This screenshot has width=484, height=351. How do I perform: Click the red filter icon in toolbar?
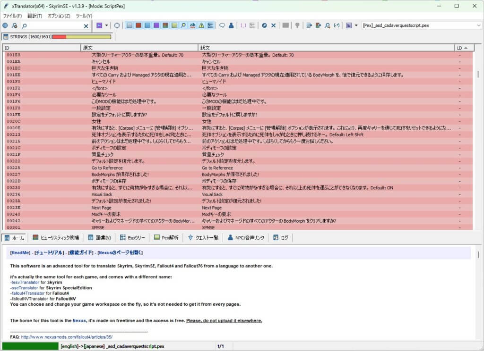138,25
